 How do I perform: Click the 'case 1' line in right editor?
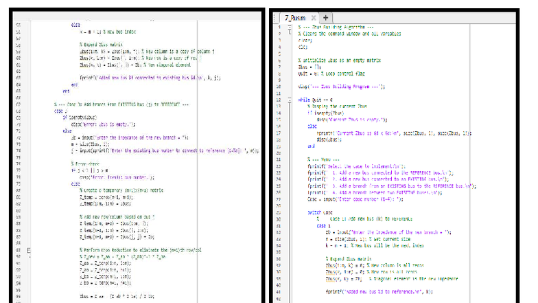(323, 226)
